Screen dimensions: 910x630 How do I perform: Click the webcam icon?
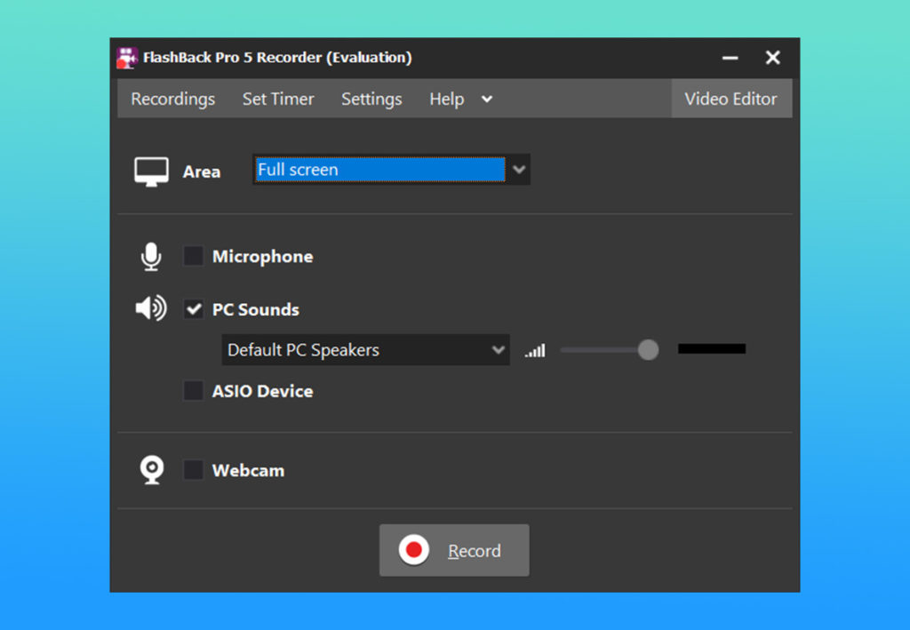point(152,470)
